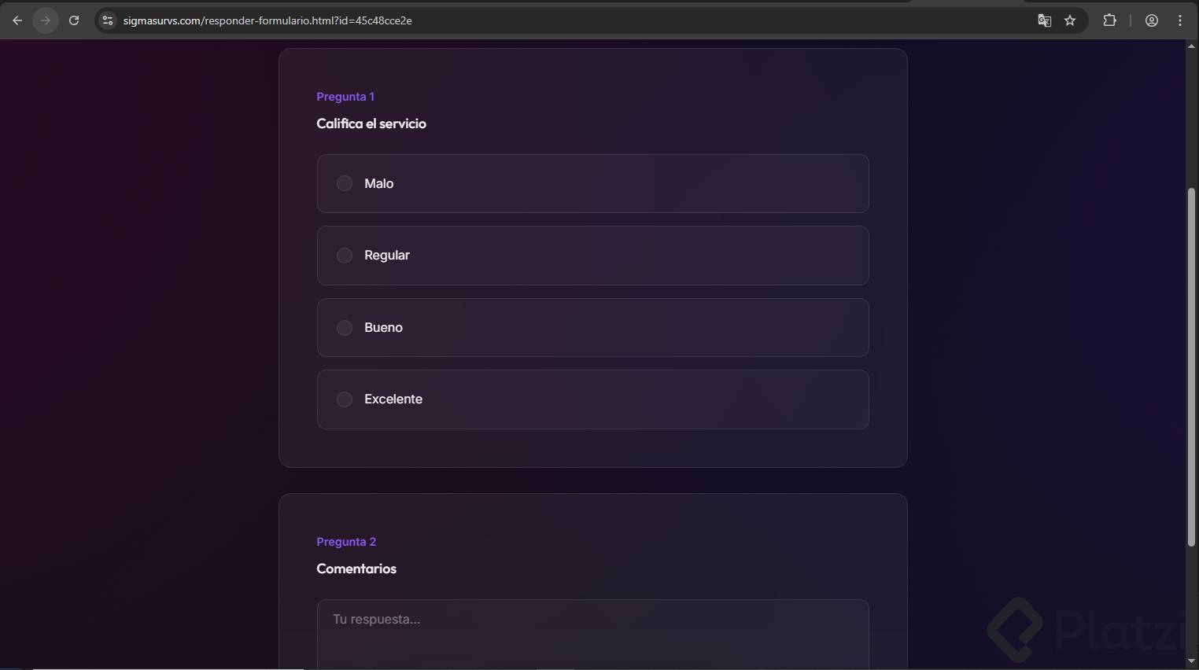Viewport: 1199px width, 670px height.
Task: Click the scrollbar down arrow
Action: coord(1191,661)
